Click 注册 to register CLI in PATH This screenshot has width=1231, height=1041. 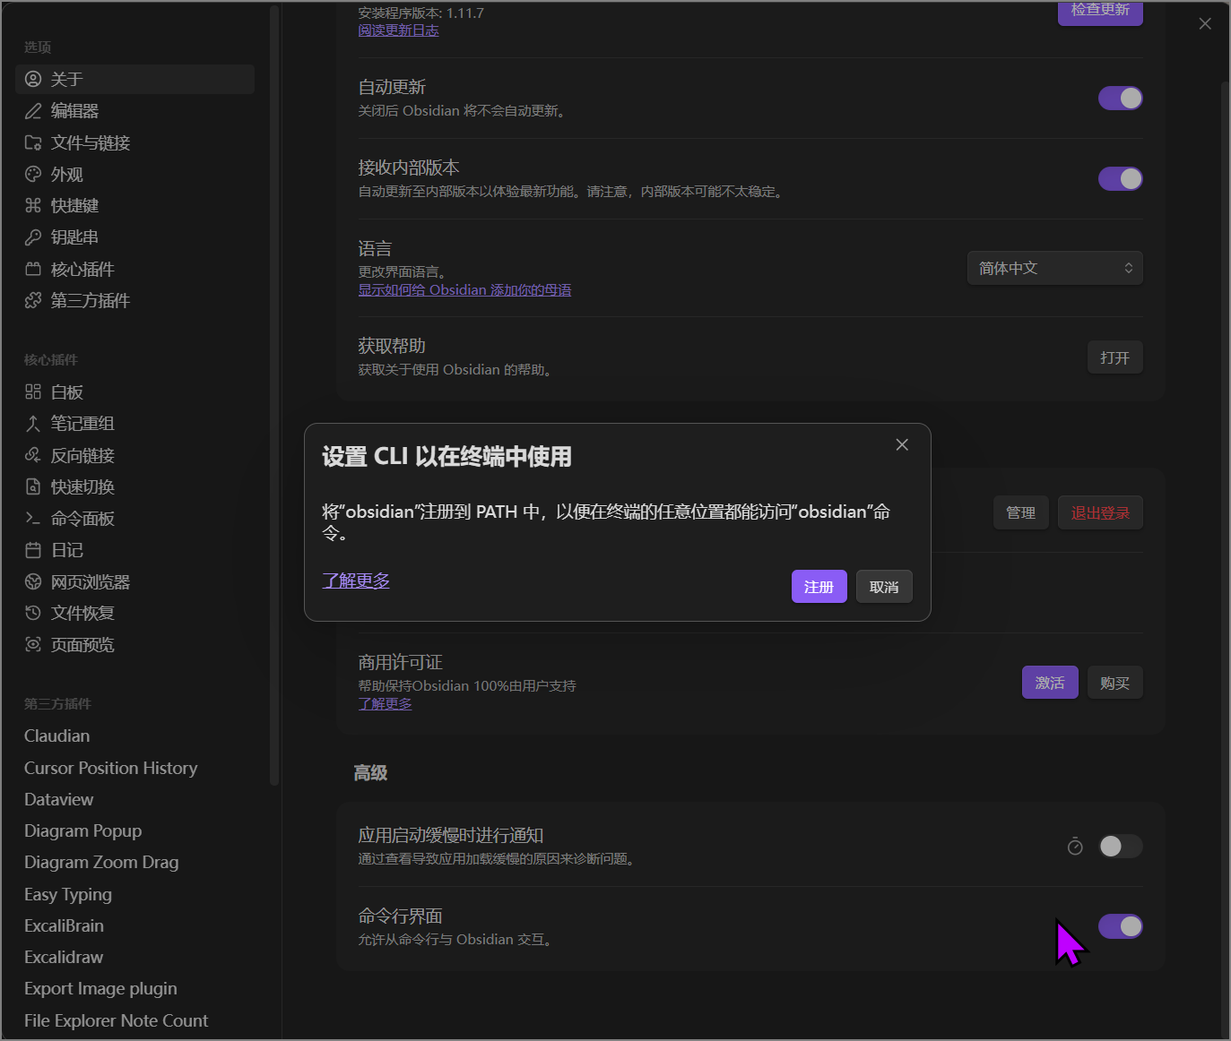coord(819,587)
